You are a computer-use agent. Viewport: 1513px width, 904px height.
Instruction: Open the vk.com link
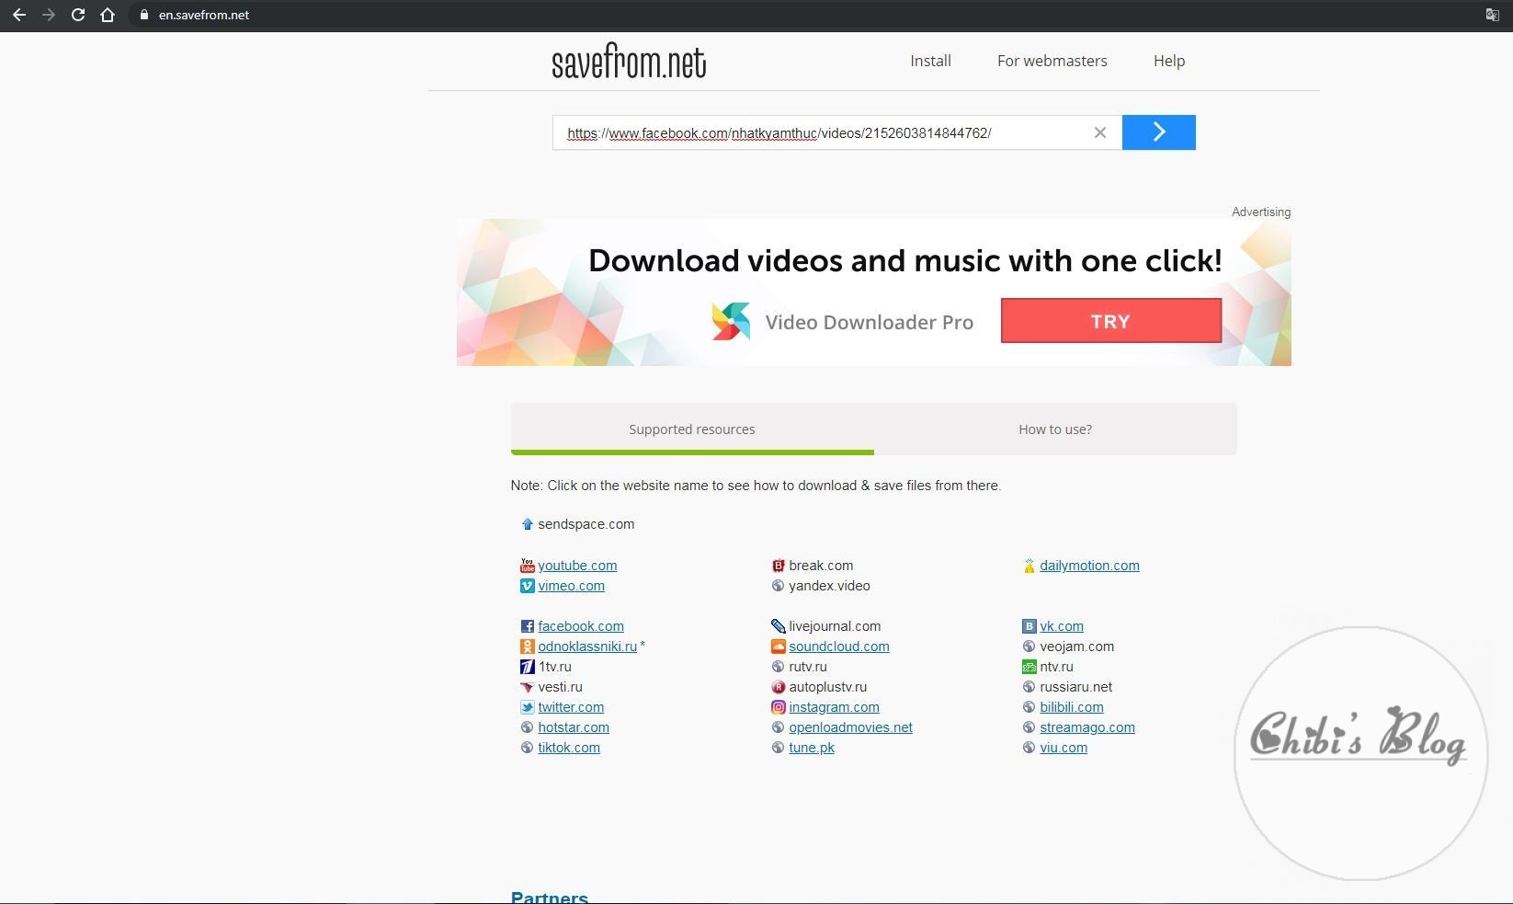[1062, 626]
